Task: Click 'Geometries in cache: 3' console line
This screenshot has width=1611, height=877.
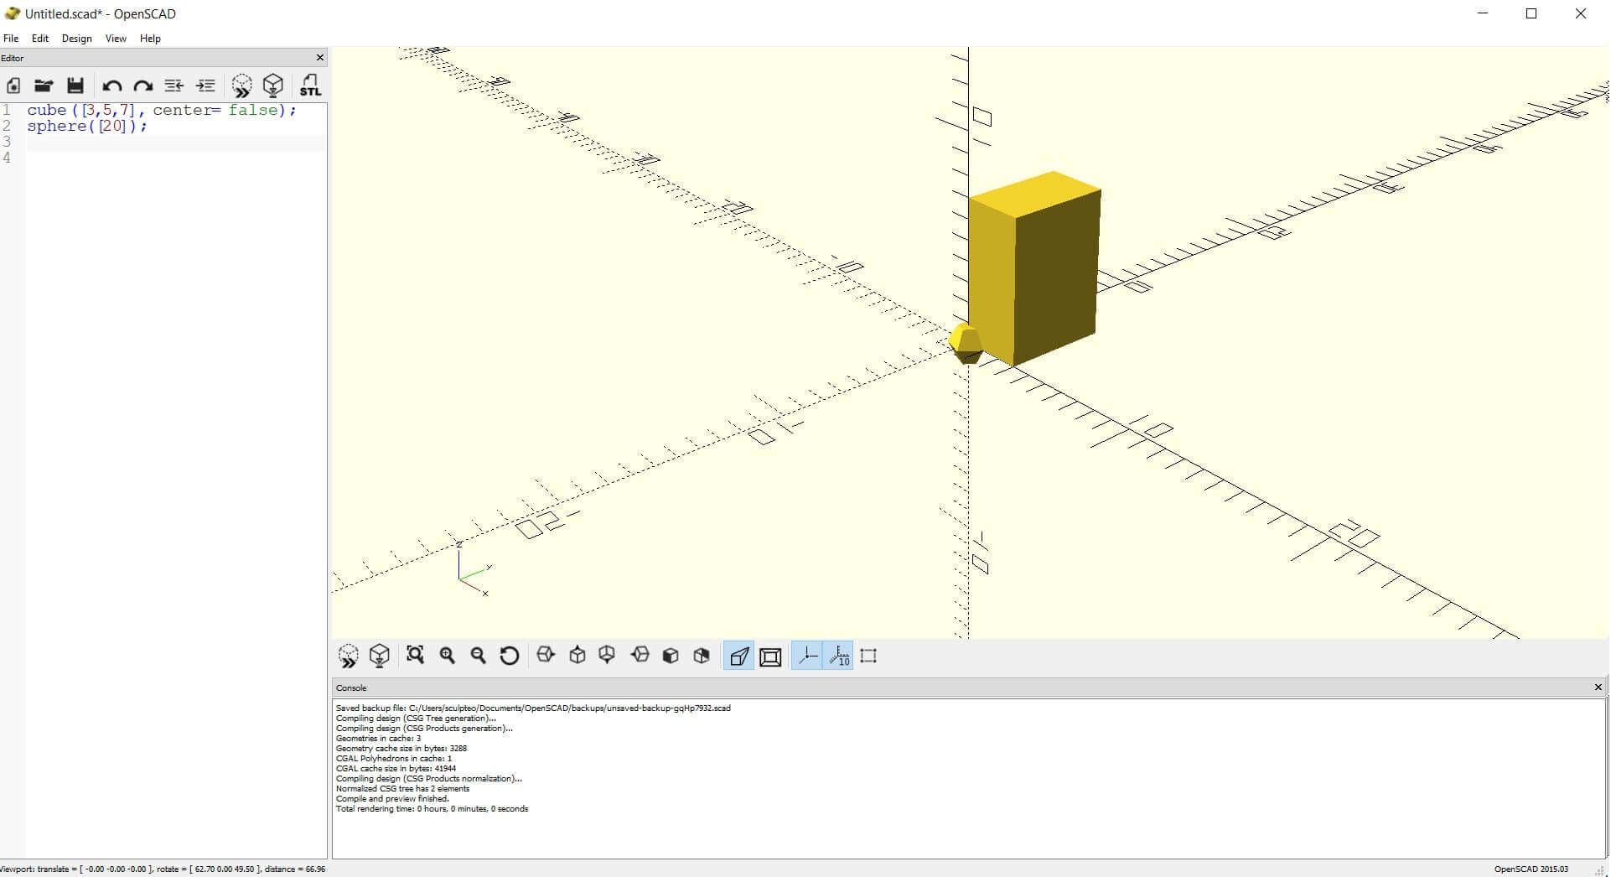Action: pyautogui.click(x=378, y=739)
